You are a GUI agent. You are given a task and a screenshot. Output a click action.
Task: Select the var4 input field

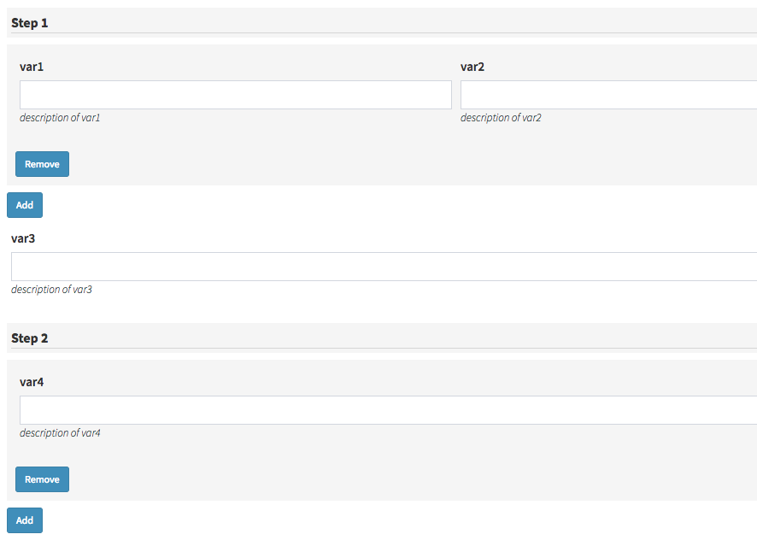tap(388, 410)
